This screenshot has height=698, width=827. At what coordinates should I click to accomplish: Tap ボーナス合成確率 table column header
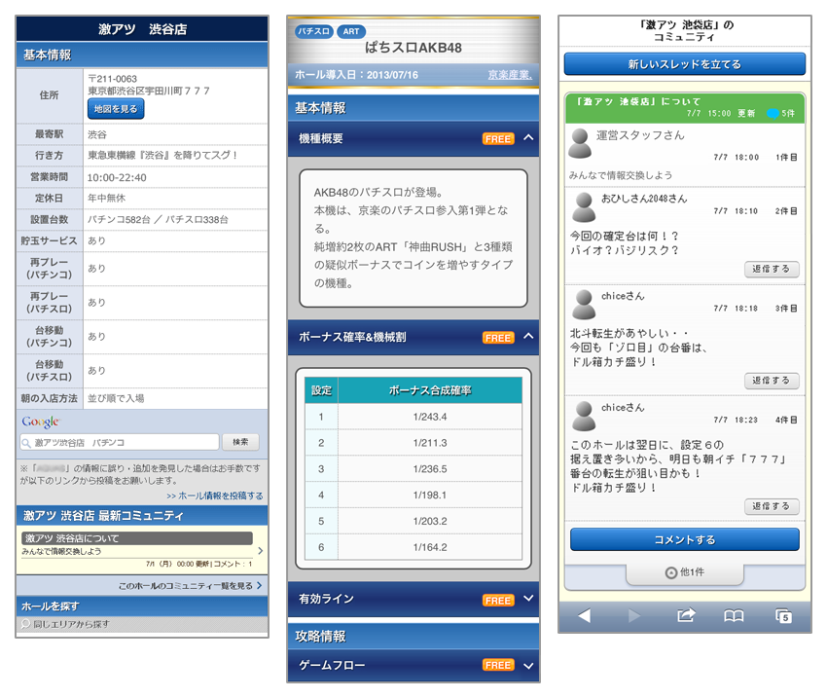[x=430, y=390]
